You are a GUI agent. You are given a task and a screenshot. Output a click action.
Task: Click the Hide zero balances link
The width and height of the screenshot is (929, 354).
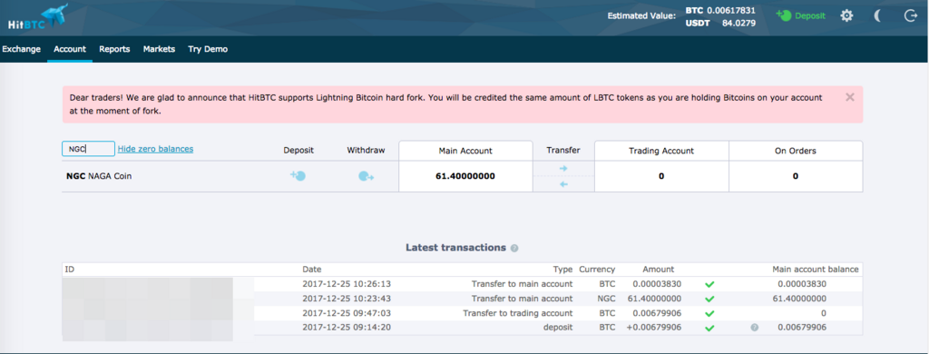coord(155,149)
